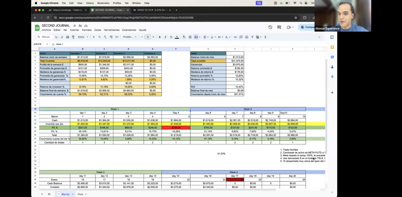Image resolution: width=402 pixels, height=197 pixels.
Task: Switch to the Rate sheet tab
Action: [x=80, y=194]
